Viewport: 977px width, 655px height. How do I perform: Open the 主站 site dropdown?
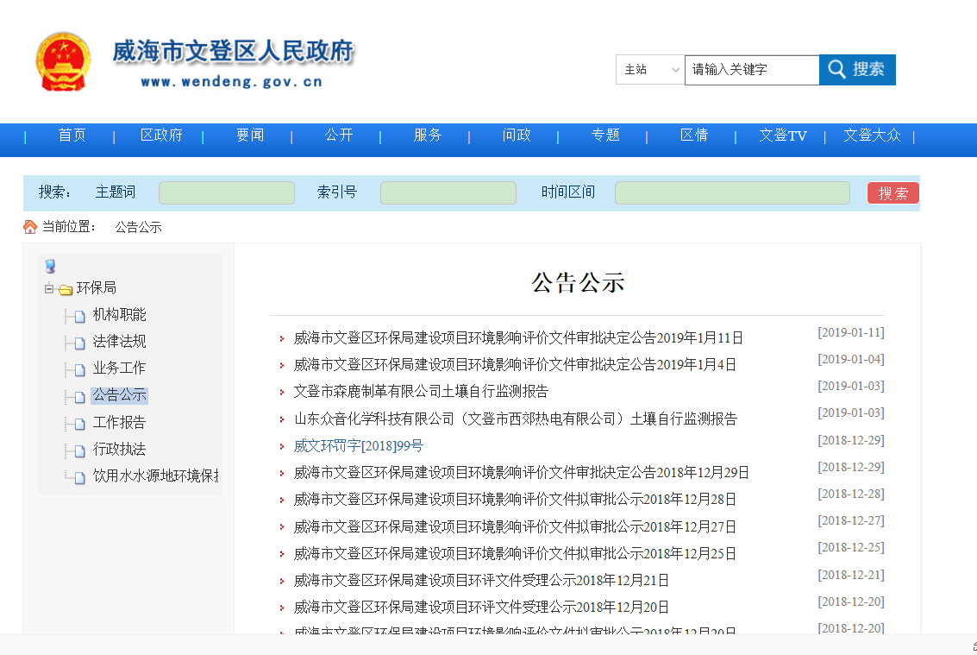click(x=650, y=70)
